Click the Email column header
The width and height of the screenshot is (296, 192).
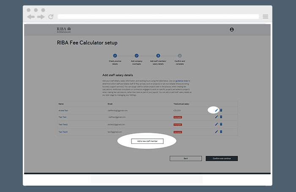(x=110, y=104)
